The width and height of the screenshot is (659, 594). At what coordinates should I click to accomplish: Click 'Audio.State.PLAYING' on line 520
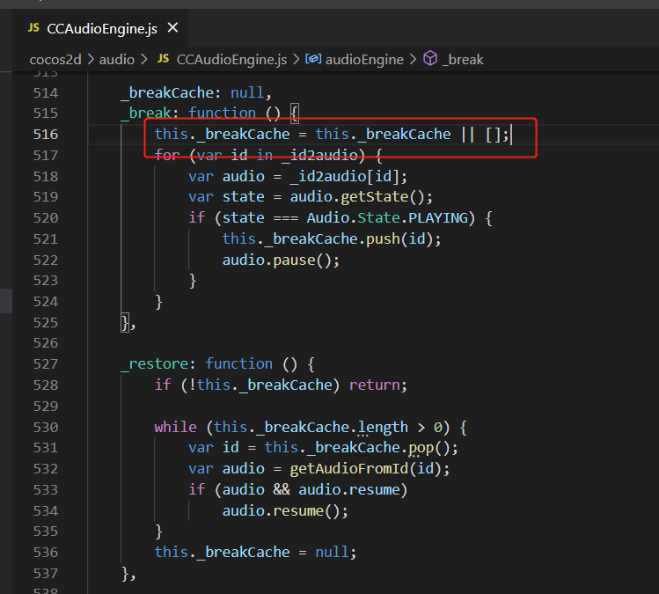(x=387, y=218)
